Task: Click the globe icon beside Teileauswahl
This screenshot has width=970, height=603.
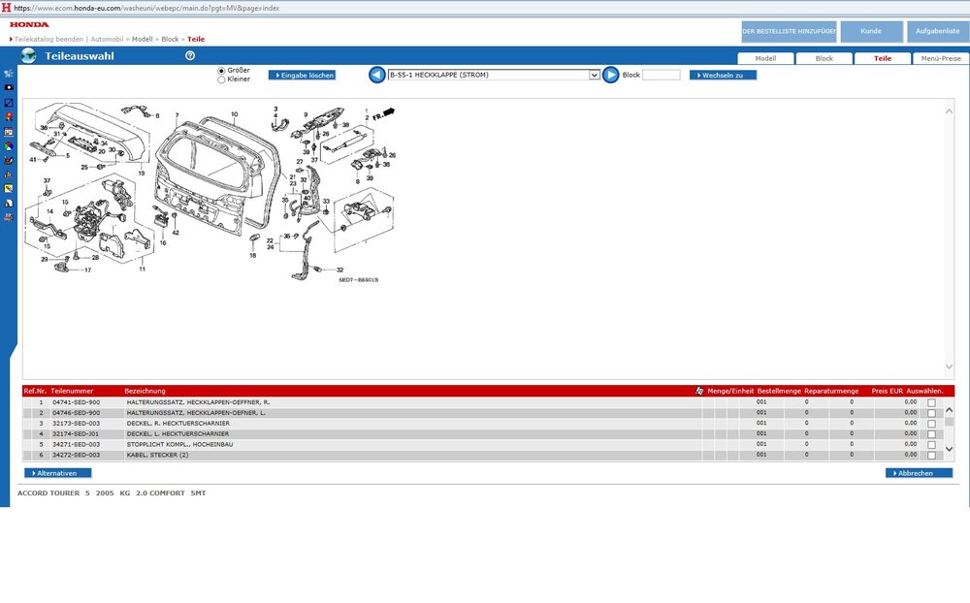Action: coord(27,56)
